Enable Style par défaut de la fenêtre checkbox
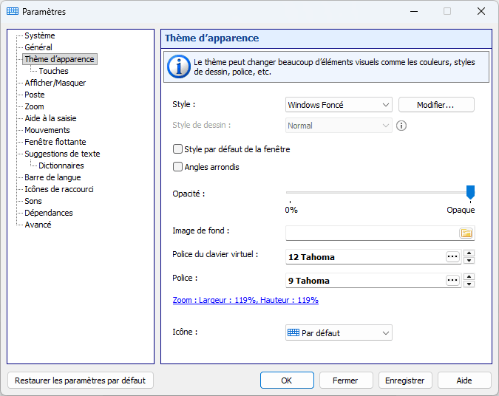Screen dimensions: 499x396 click(x=177, y=148)
